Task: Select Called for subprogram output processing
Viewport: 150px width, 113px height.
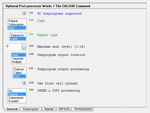Action: coord(19,73)
